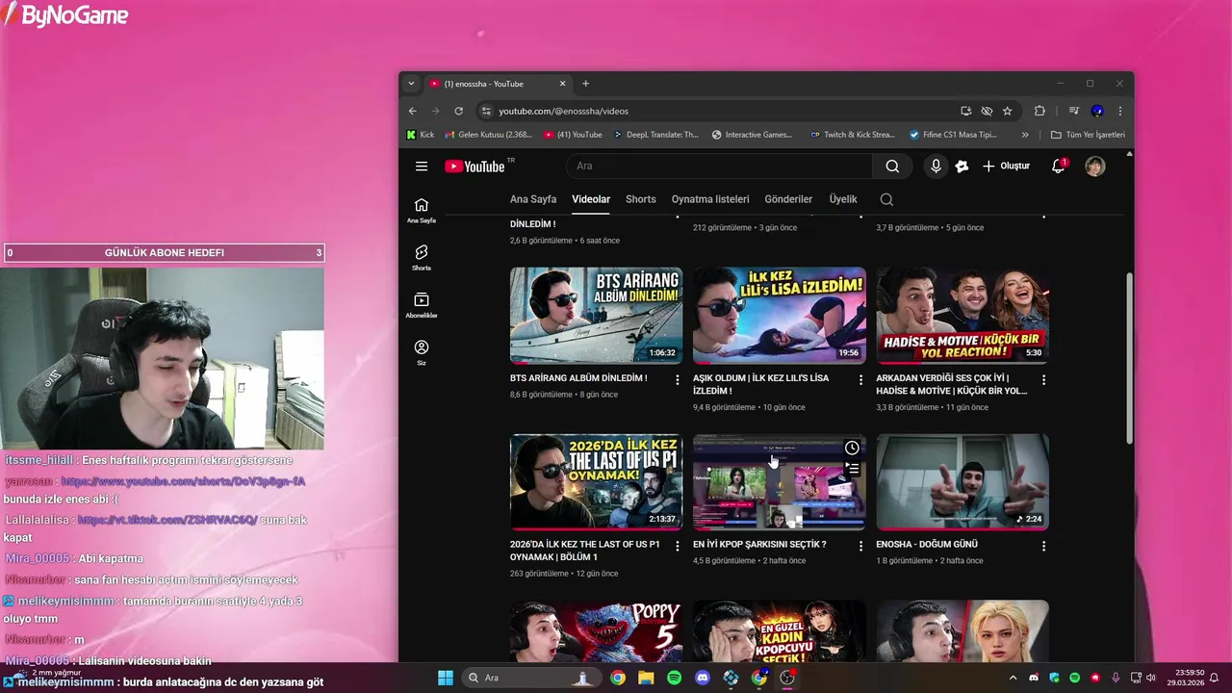Click the install app icon in address bar
This screenshot has width=1232, height=693.
click(965, 111)
